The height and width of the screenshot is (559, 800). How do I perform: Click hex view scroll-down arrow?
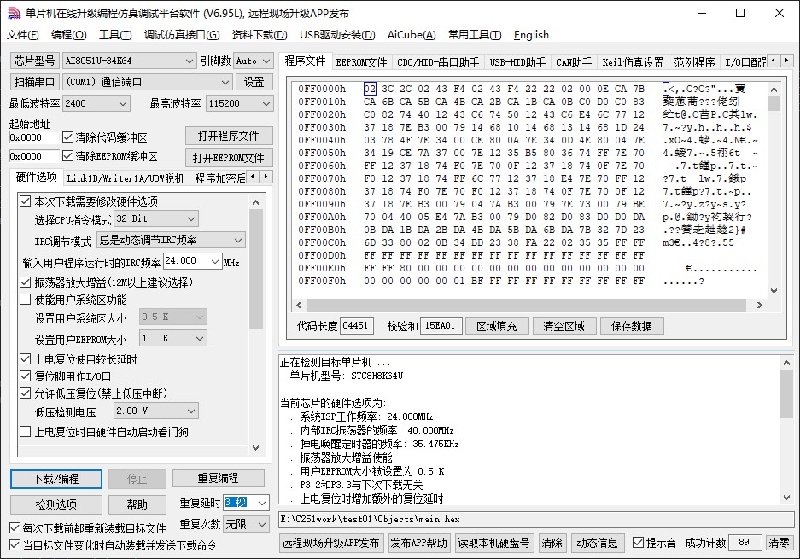point(774,291)
